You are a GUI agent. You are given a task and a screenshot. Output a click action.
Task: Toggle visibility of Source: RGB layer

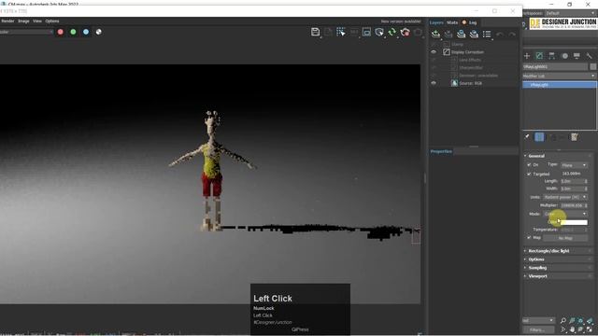tap(434, 83)
